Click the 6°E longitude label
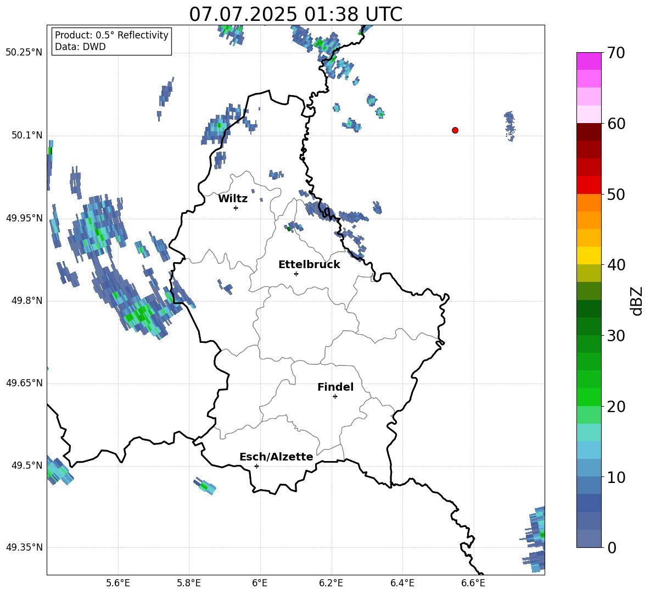 [x=260, y=583]
